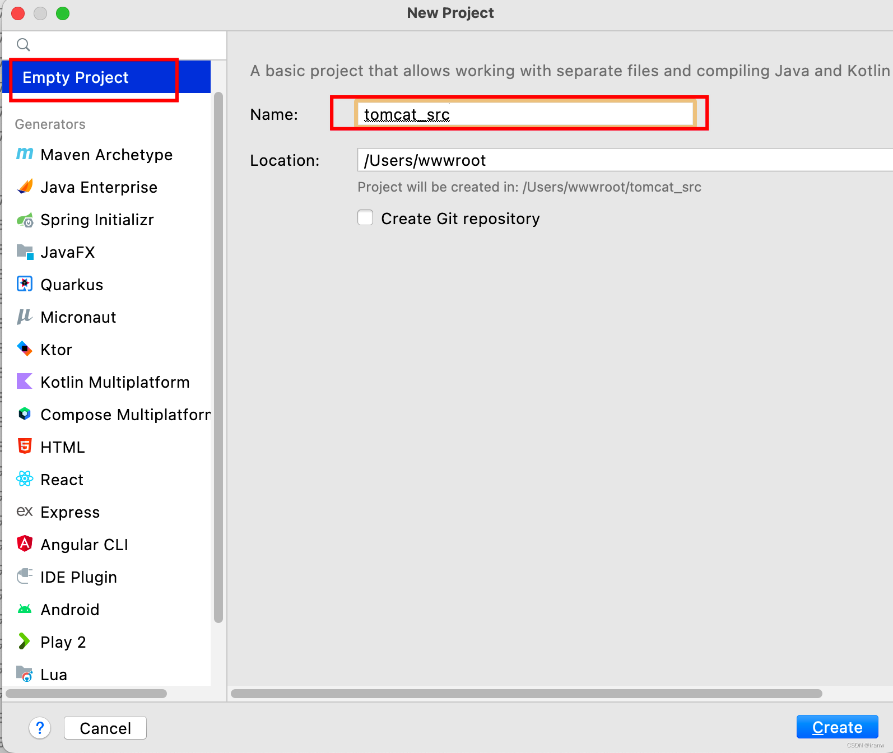Click the React atom icon
Viewport: 893px width, 753px height.
point(25,479)
